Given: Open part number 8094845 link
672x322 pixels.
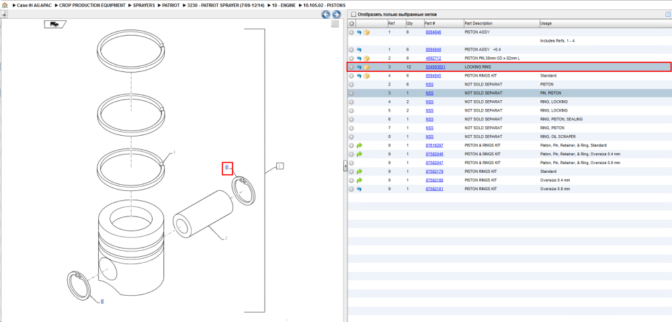Looking at the screenshot, I should click(x=433, y=76).
